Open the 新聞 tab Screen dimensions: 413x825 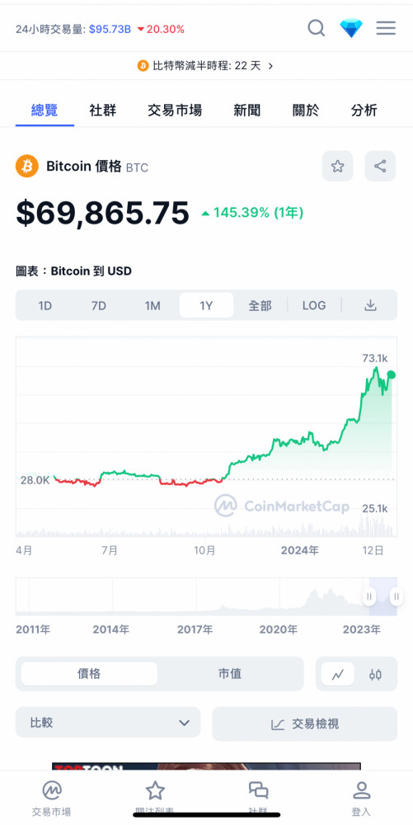coord(247,111)
